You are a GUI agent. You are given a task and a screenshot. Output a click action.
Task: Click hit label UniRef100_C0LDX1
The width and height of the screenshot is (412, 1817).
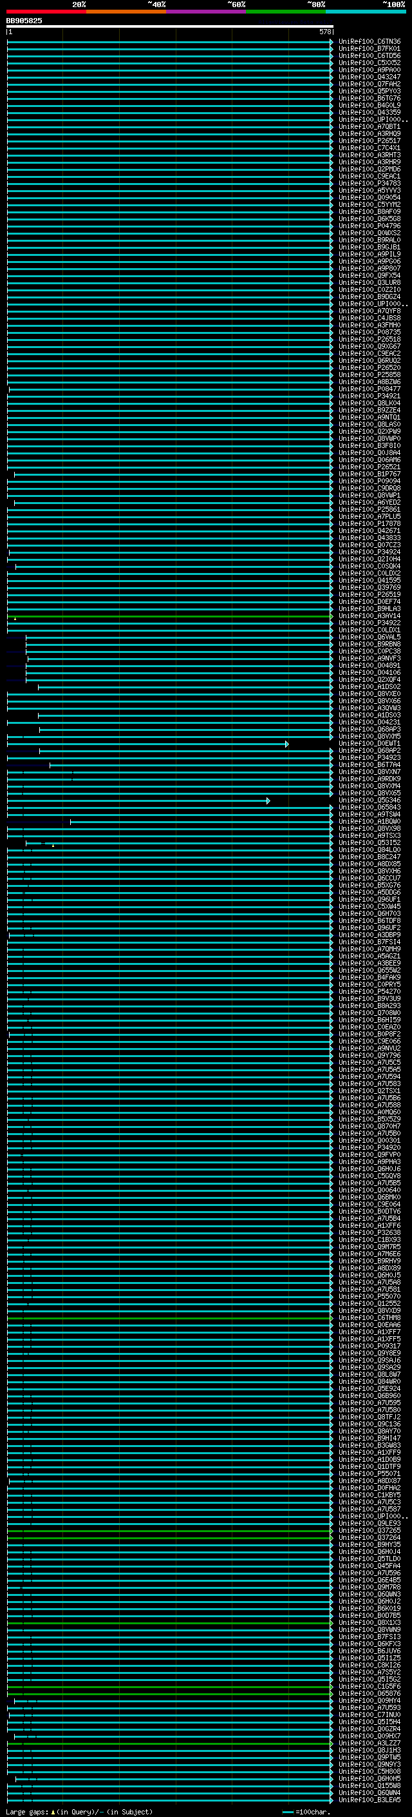[x=370, y=630]
